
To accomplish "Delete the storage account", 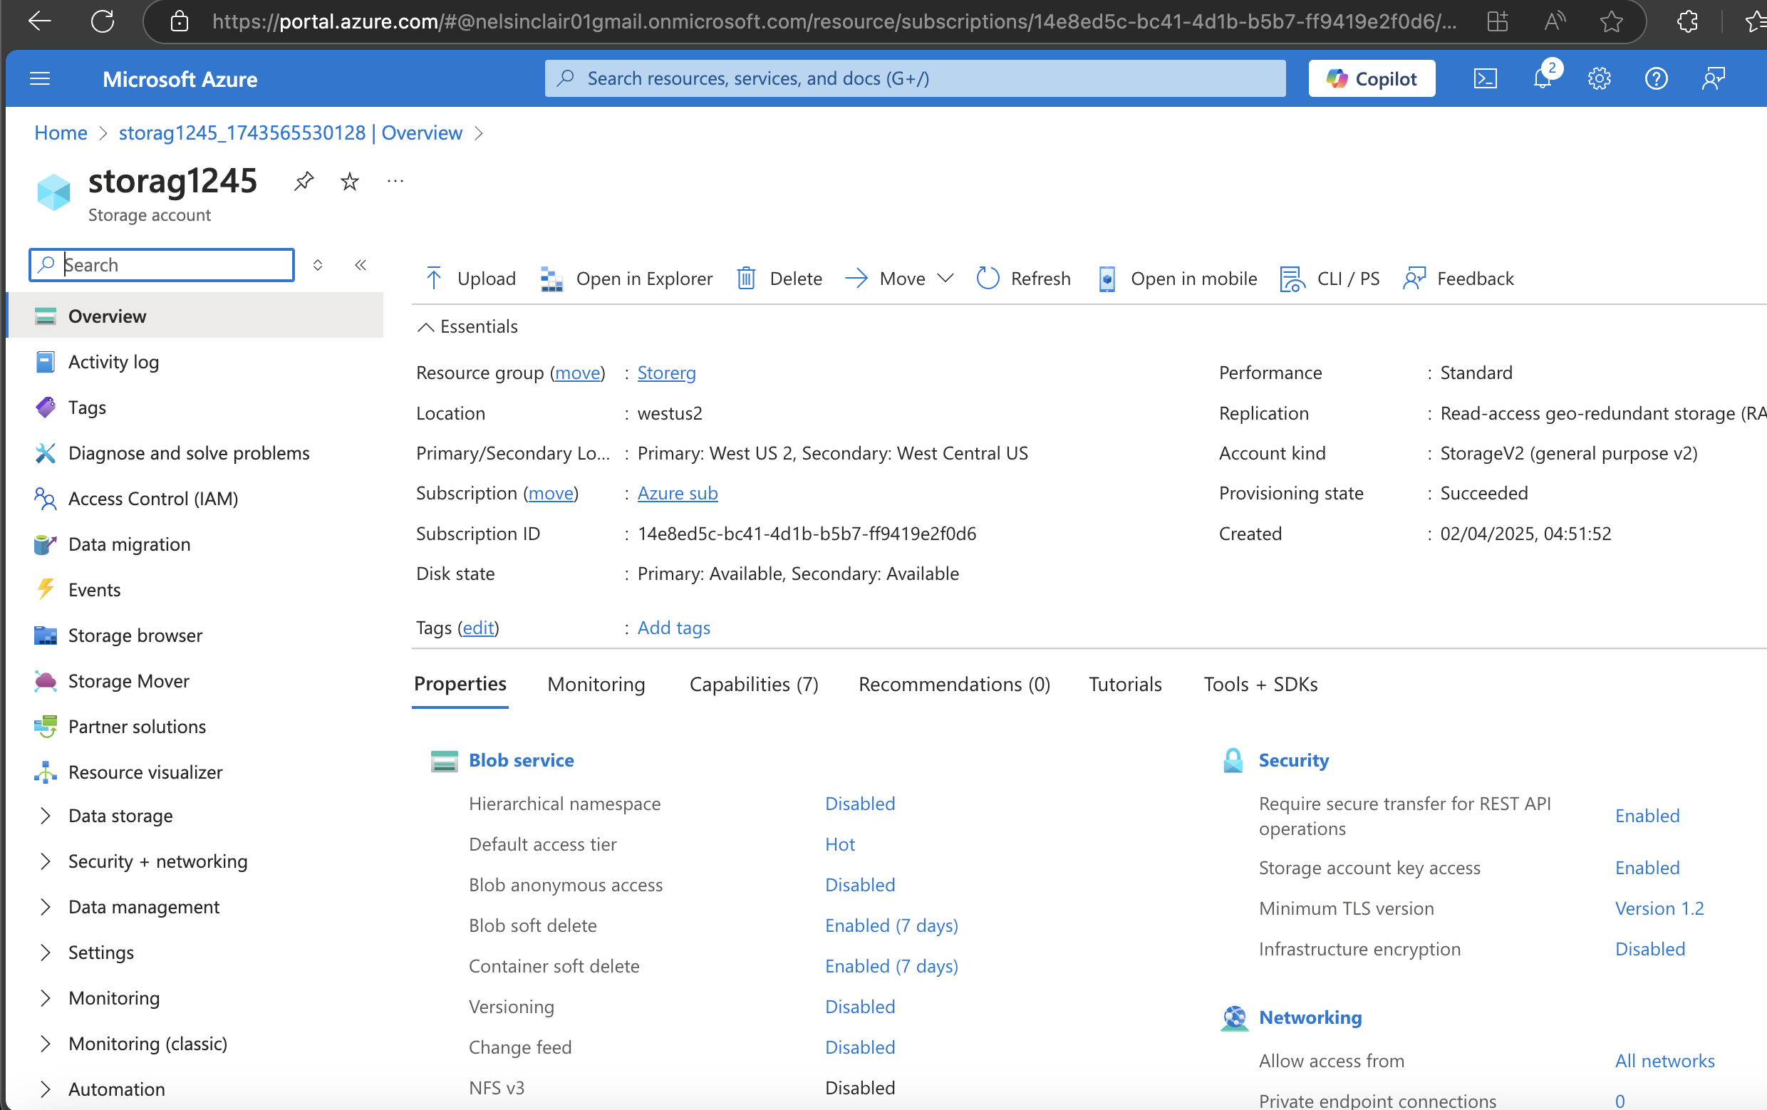I will tap(779, 279).
